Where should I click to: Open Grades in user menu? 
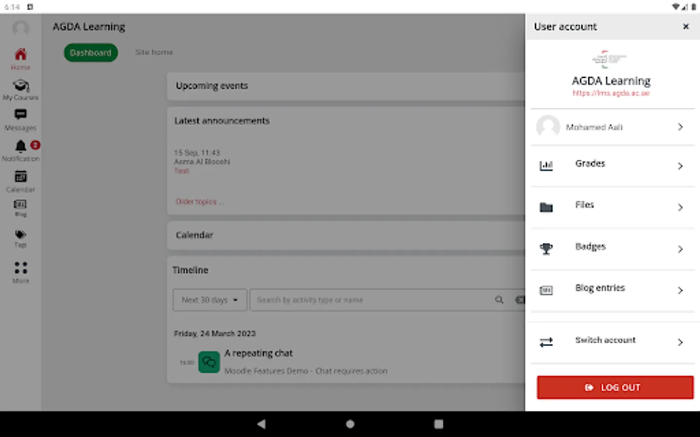612,166
